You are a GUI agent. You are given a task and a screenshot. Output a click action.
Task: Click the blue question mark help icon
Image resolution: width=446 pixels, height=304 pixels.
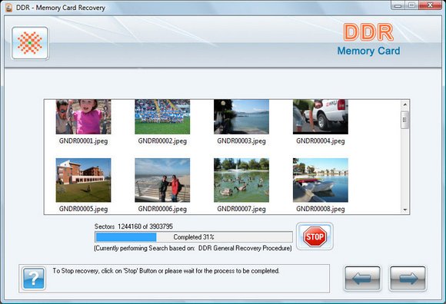point(34,279)
